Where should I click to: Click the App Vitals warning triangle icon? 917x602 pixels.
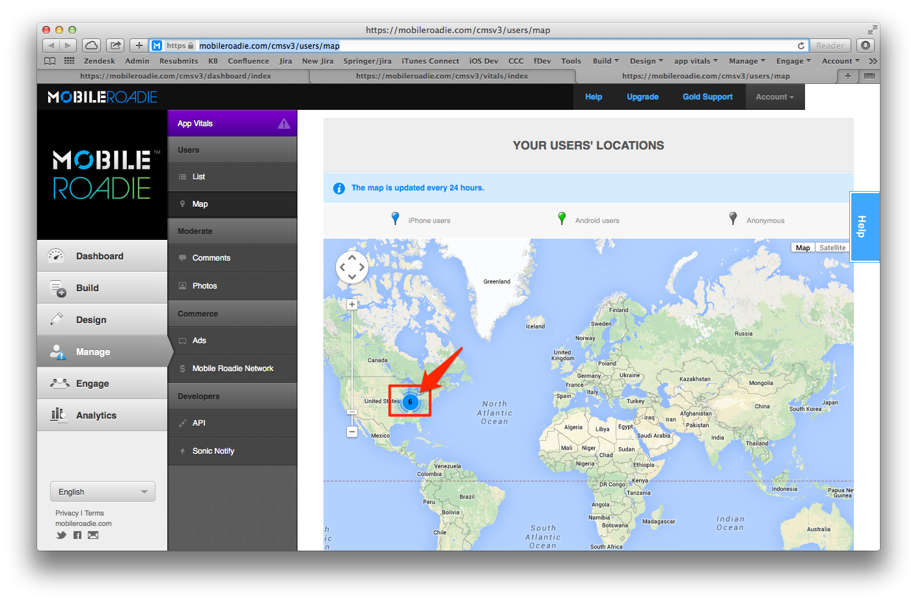(284, 124)
